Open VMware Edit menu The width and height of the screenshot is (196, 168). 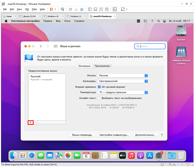click(12, 9)
